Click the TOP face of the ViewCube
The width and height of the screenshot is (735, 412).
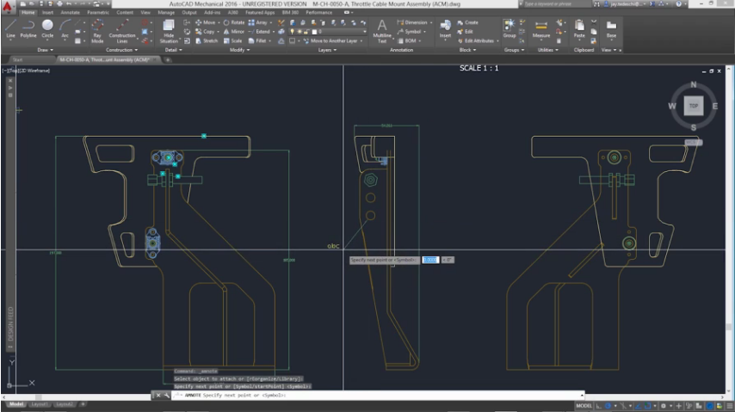coord(693,106)
